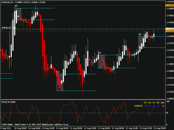Click the 11 Aug 16:00 time label
The width and height of the screenshot is (174, 130).
click(x=90, y=128)
